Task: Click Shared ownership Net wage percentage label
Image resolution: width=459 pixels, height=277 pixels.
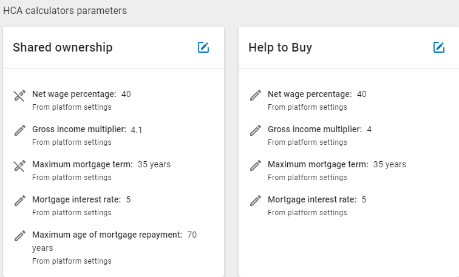Action: (74, 95)
